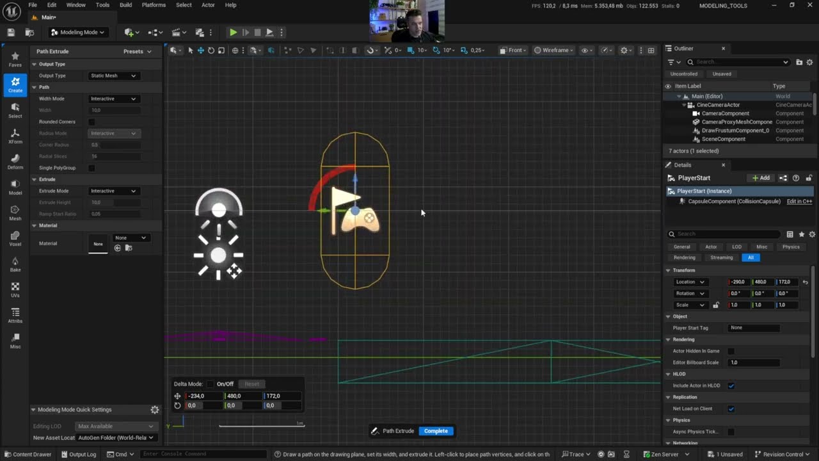Open the Editing LOD Max Available dropdown
The image size is (819, 461).
115,426
